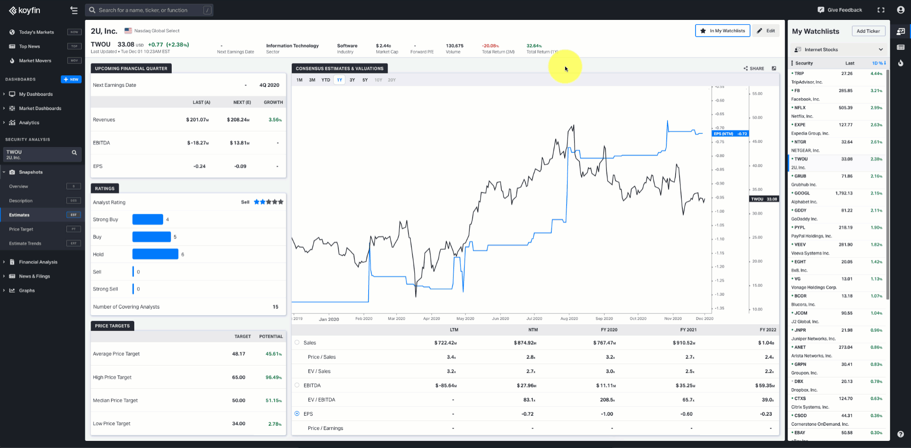The width and height of the screenshot is (911, 448).
Task: Click the watchlist column options dots icon
Action: pyautogui.click(x=792, y=63)
